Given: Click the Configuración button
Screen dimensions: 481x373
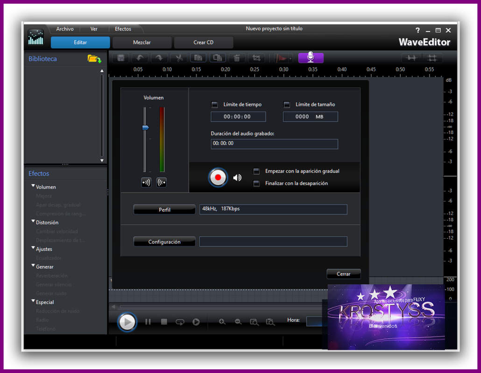Looking at the screenshot, I should [x=164, y=242].
